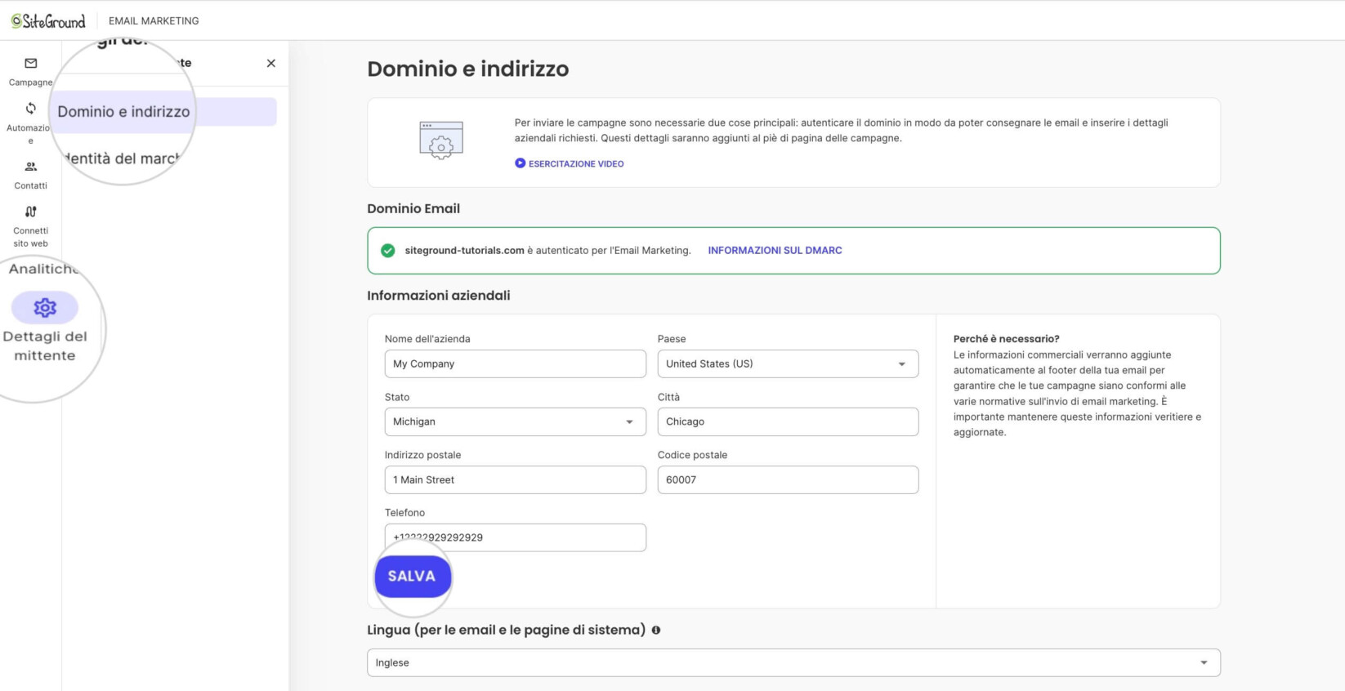Select Identità del marchio menu item

coord(123,158)
